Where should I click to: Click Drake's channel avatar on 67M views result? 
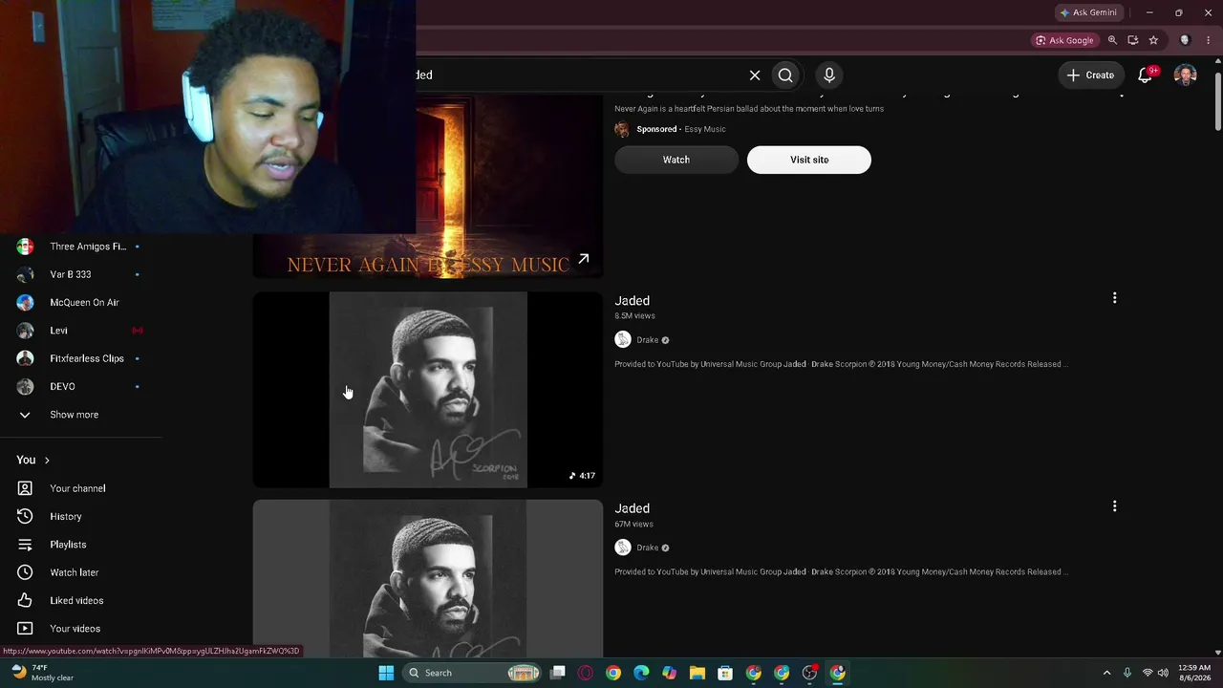tap(623, 548)
